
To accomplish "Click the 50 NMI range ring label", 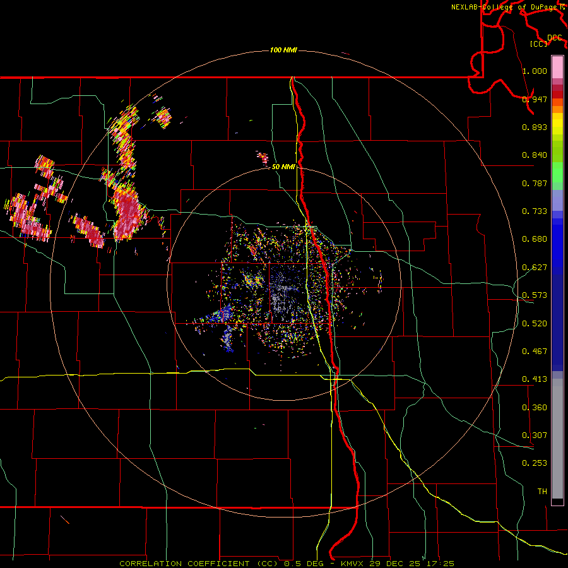I will click(x=283, y=167).
